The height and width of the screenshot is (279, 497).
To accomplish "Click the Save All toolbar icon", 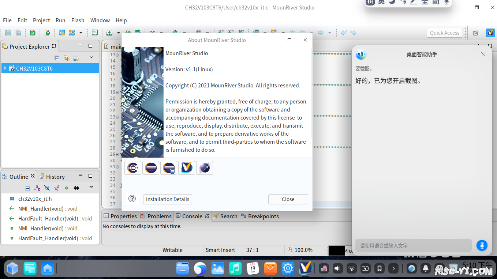I will 18,33.
